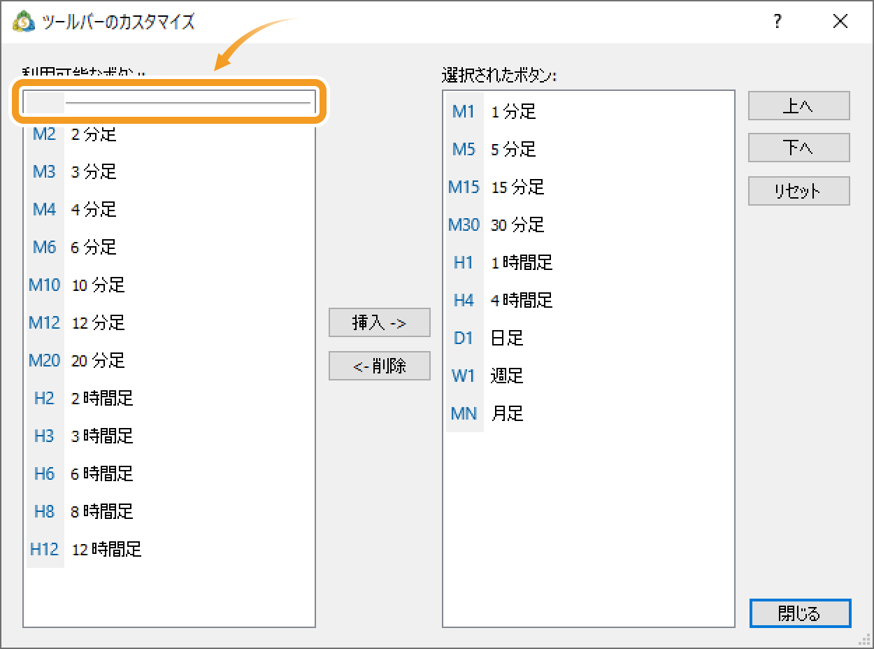Click the H4 icon in selected list

[464, 300]
